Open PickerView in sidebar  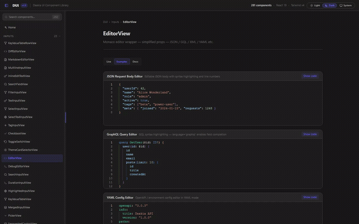[x=32, y=216]
